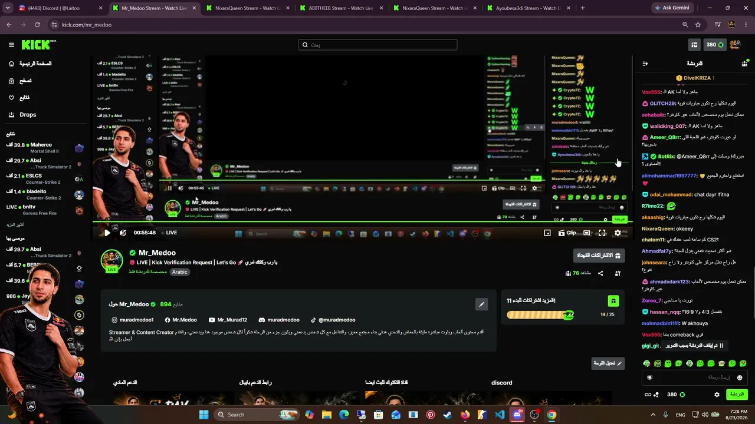
Task: Collapse the chat panel
Action: (645, 64)
